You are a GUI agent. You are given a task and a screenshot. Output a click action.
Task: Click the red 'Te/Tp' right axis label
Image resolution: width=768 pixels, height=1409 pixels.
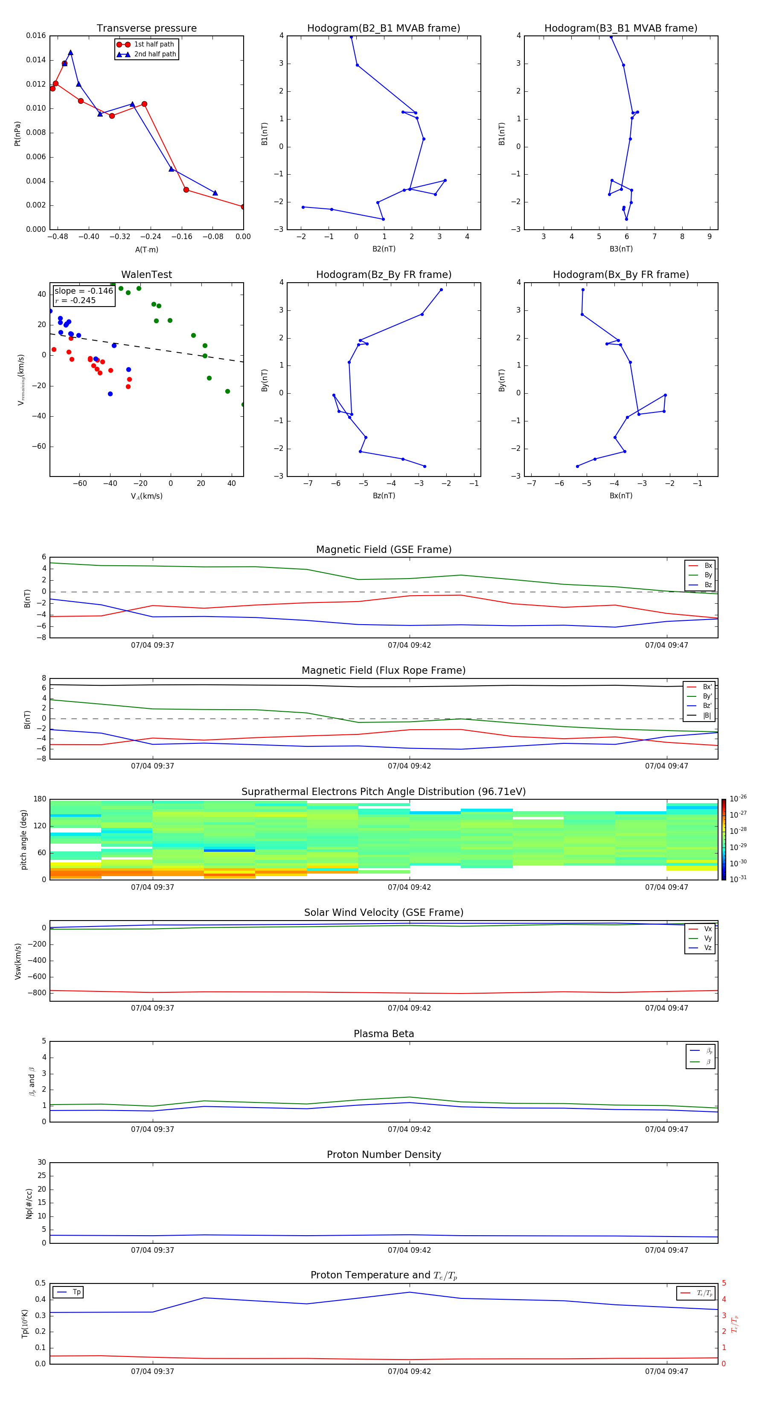tap(734, 1324)
